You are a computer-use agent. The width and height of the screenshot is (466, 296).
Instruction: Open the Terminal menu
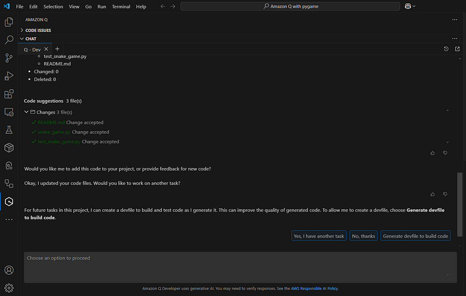(x=121, y=6)
